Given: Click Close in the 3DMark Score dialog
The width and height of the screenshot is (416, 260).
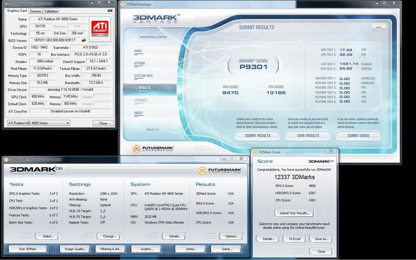Looking at the screenshot, I should [x=321, y=251].
